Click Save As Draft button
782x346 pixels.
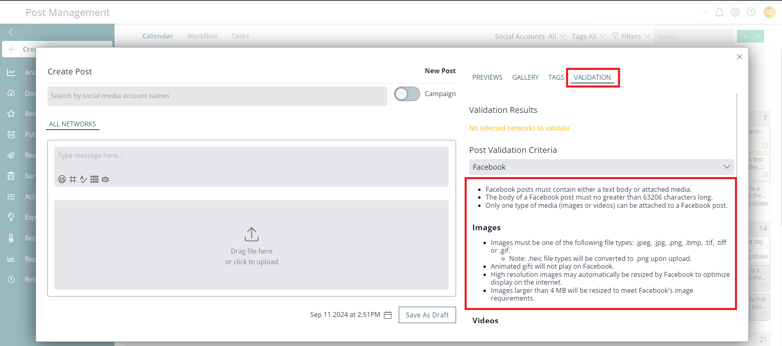[x=427, y=315]
